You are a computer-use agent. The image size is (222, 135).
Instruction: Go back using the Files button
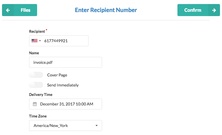click(x=20, y=10)
